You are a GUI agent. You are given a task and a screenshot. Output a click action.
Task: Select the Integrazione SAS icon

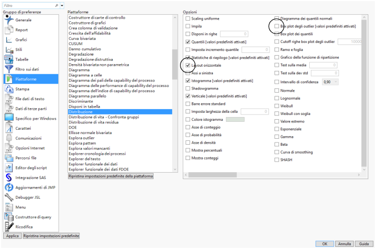(9, 177)
